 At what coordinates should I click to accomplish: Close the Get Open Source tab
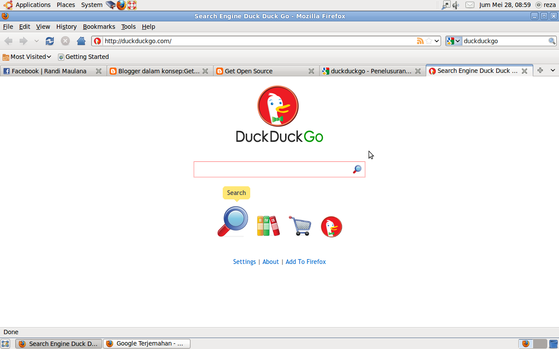coord(311,71)
